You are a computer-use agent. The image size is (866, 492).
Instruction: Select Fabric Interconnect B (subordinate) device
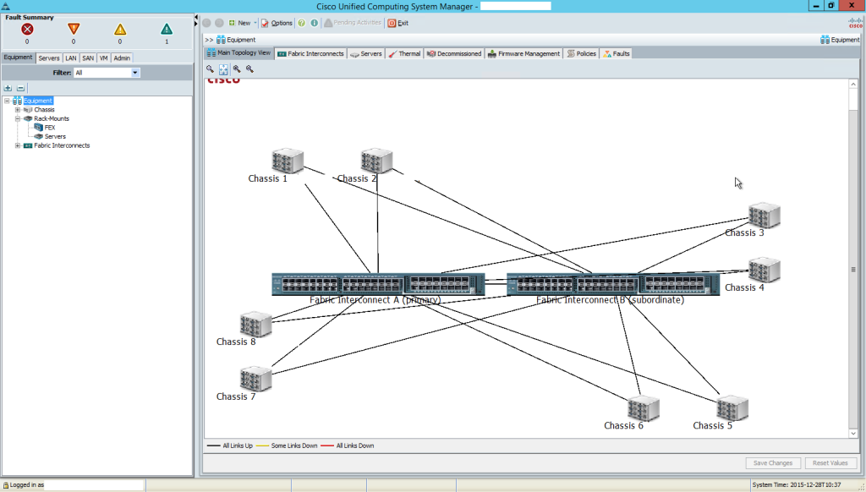[x=613, y=284]
